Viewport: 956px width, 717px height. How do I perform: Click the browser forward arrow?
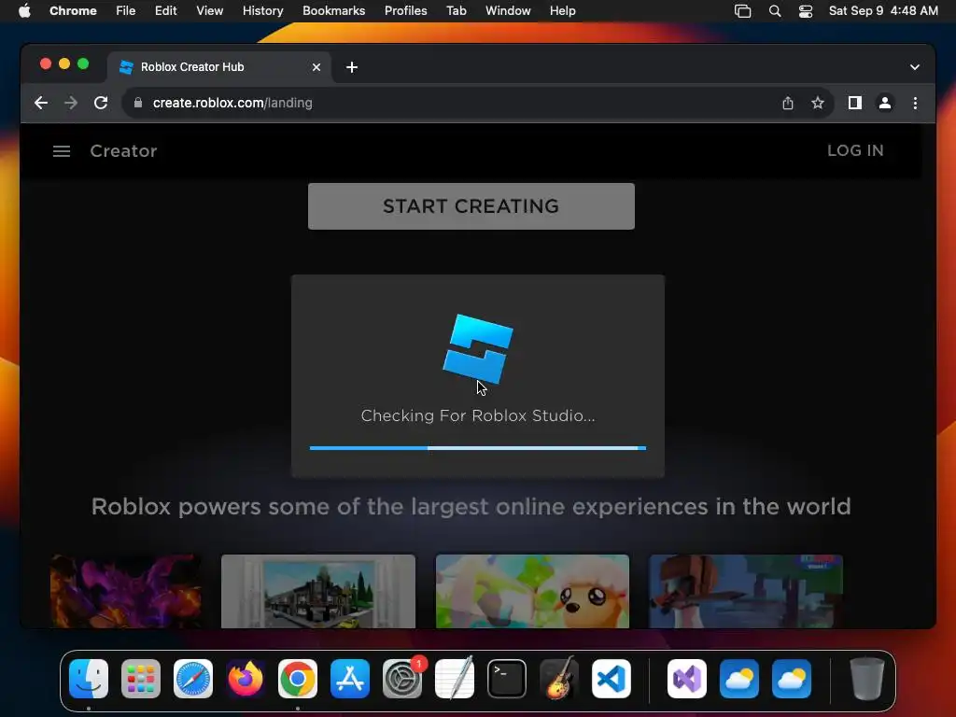[71, 103]
